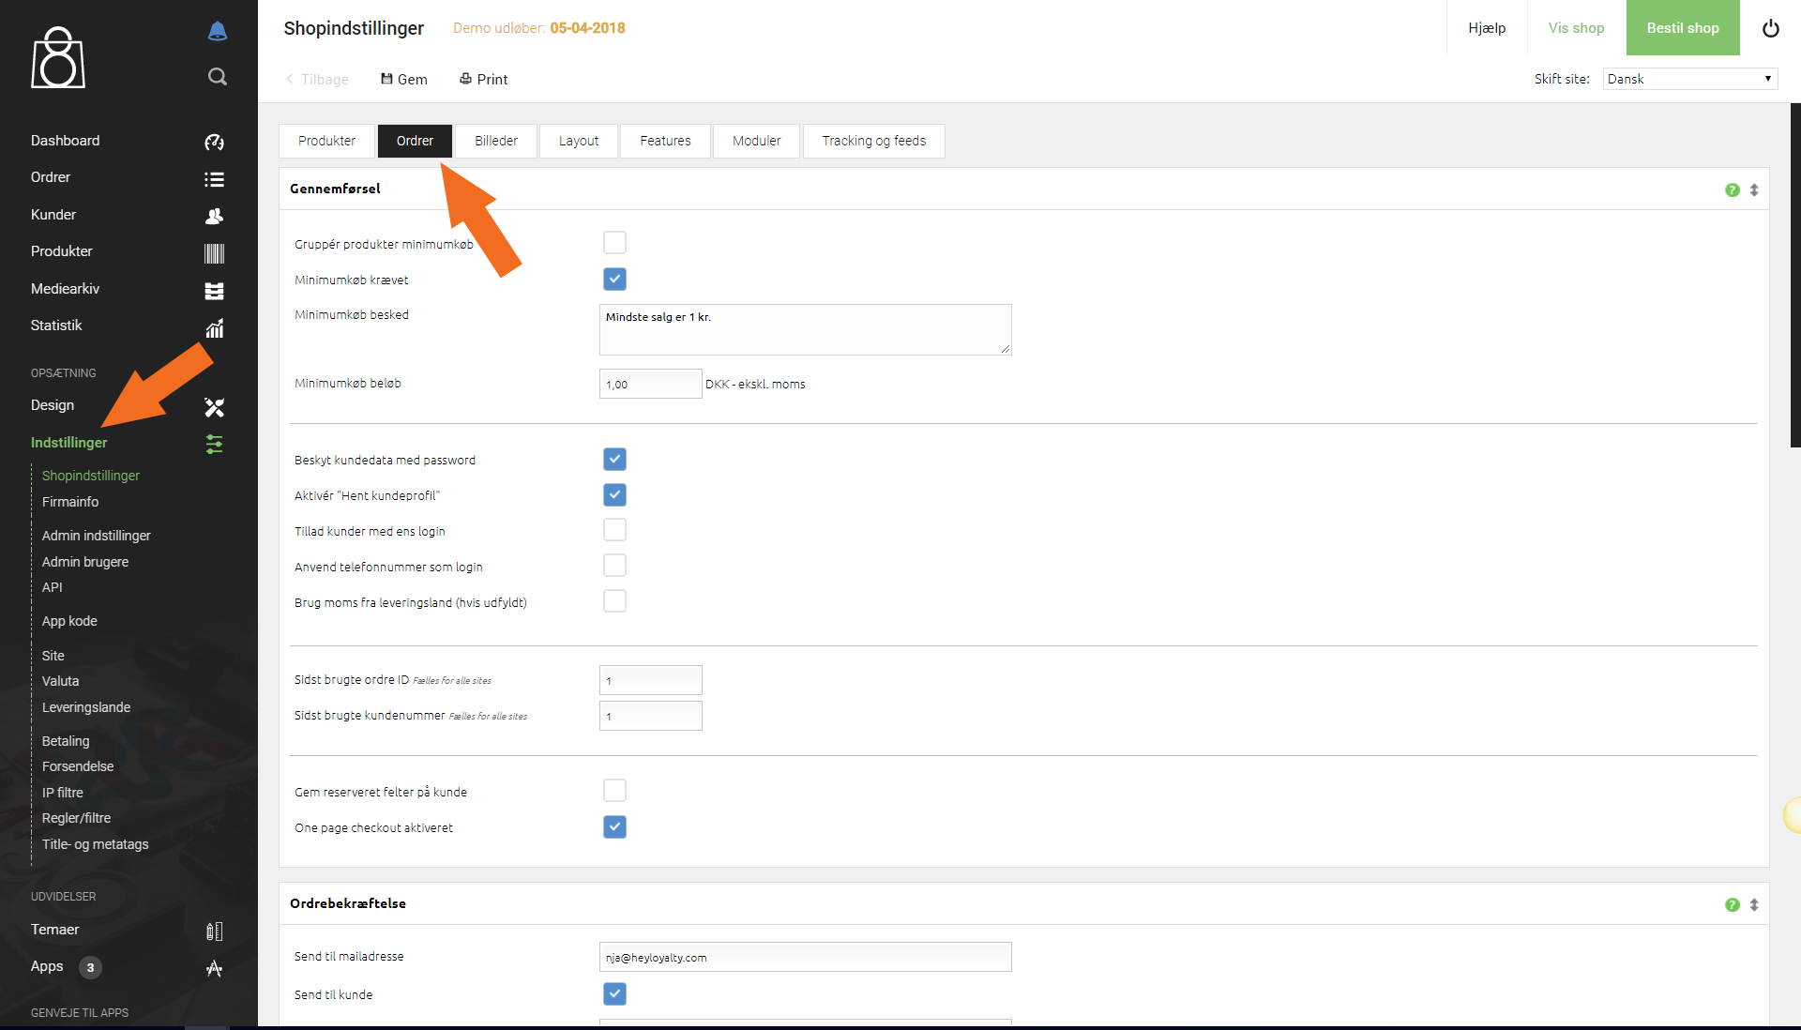Click the Mediearkiv icon in sidebar

point(214,291)
